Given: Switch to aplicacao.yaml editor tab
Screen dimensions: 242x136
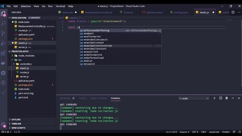Looking at the screenshot, I should (154, 12).
